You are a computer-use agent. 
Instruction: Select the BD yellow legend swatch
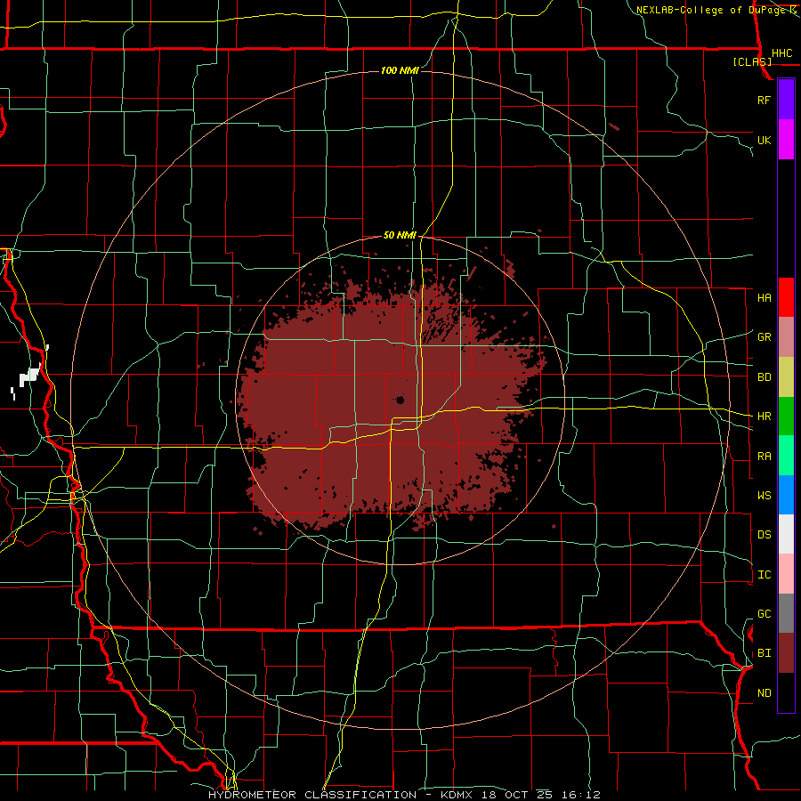786,377
